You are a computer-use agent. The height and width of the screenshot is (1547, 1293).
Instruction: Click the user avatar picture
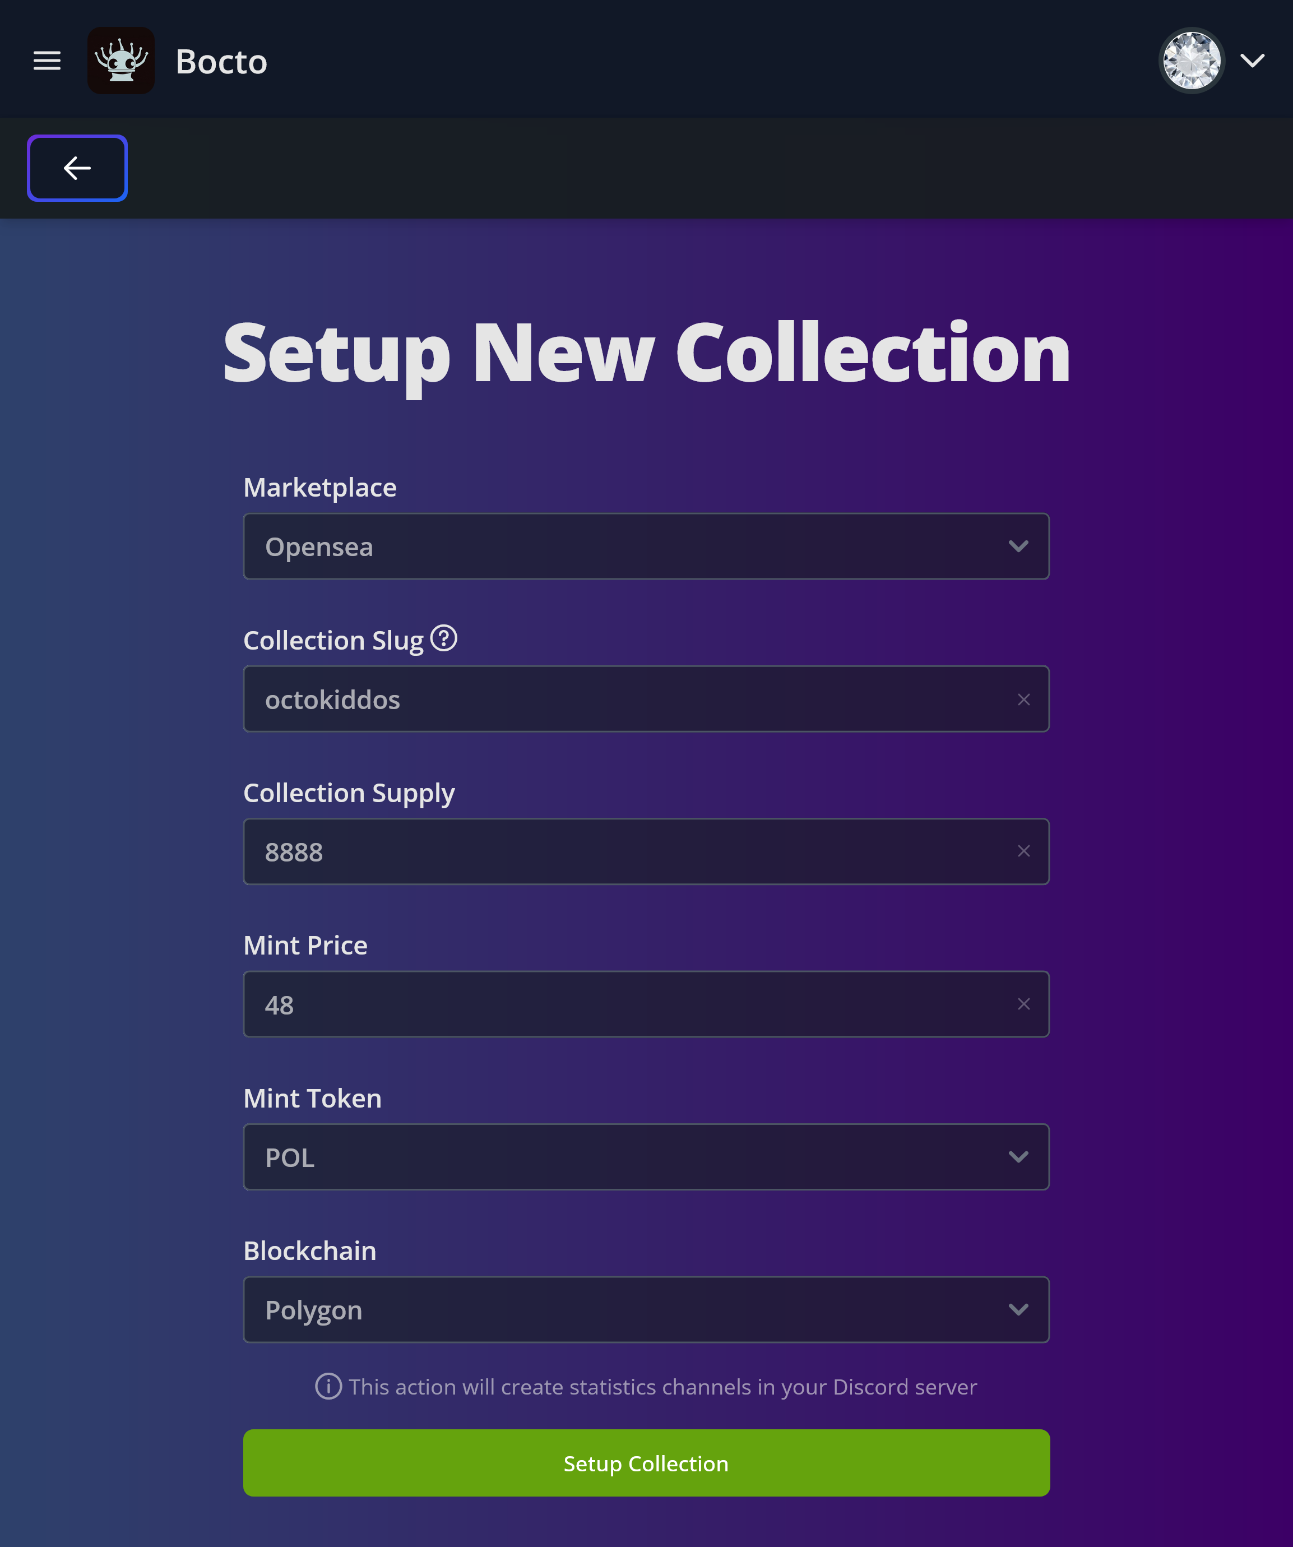[x=1190, y=61]
